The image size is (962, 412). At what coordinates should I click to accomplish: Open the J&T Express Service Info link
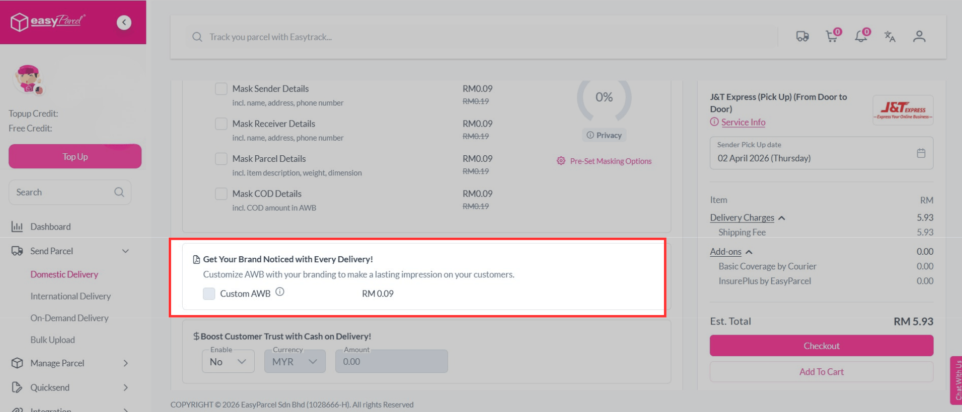743,122
